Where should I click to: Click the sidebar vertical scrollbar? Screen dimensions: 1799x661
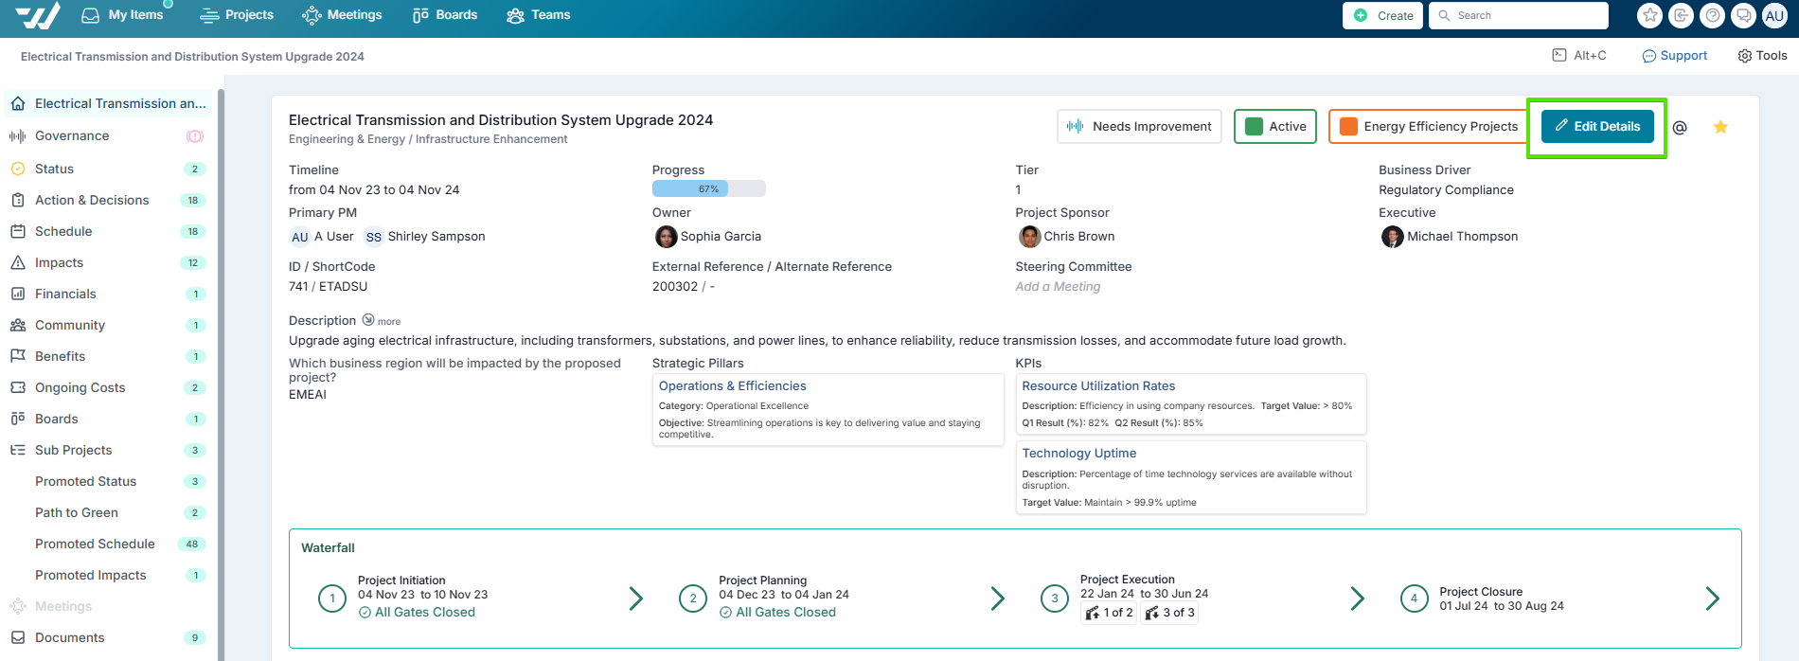pos(221,374)
